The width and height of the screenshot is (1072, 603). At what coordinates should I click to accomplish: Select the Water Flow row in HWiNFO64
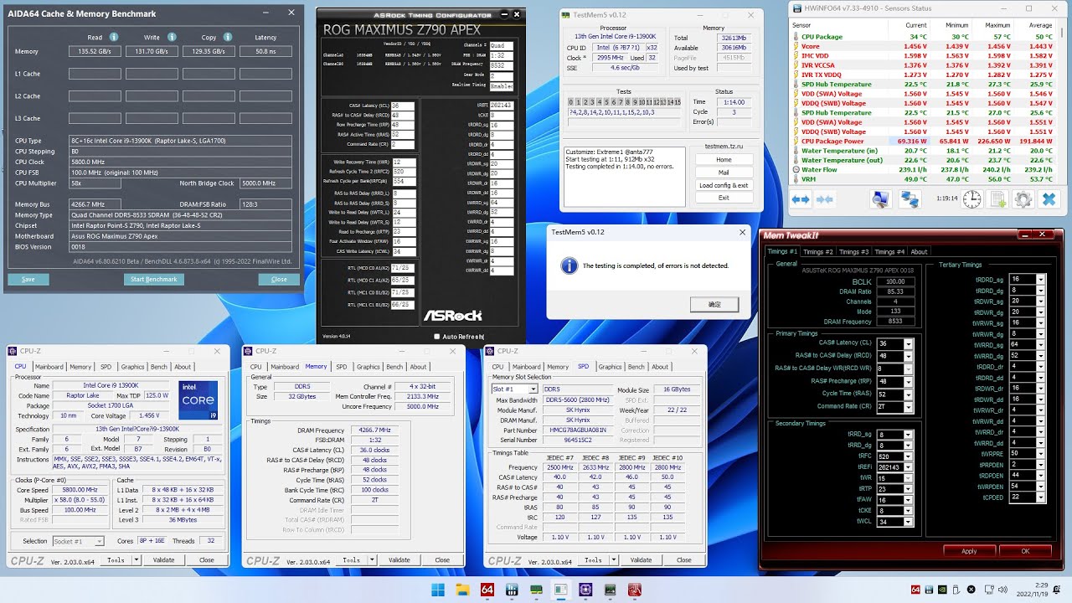coord(925,170)
